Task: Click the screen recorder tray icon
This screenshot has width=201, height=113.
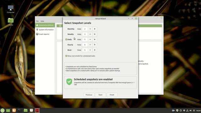Action: click(x=173, y=110)
